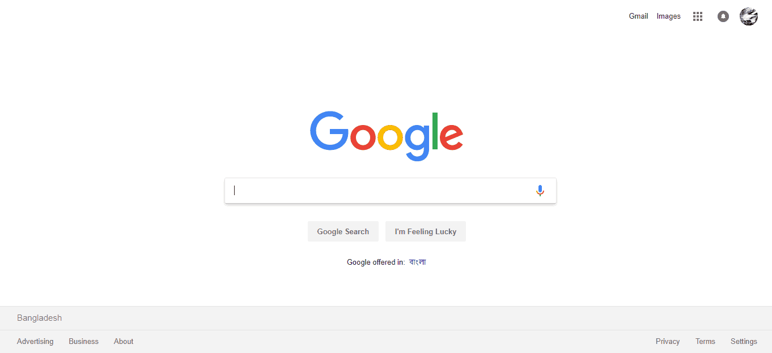Open the Business footer link
Screen dimensions: 772x353
click(83, 341)
